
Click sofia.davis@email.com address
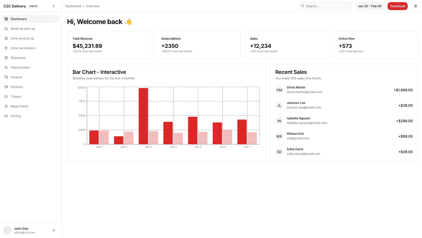click(x=303, y=154)
